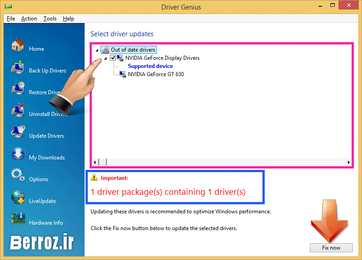Click the My Downloads arrow icon
This screenshot has width=362, height=260.
[x=18, y=154]
